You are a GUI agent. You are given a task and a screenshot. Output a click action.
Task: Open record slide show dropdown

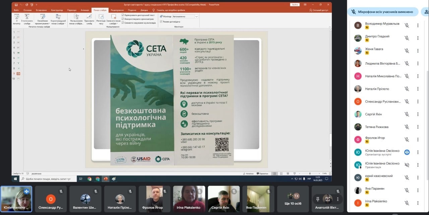pos(113,19)
